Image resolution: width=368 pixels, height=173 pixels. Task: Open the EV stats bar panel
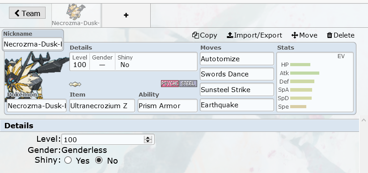click(x=315, y=82)
